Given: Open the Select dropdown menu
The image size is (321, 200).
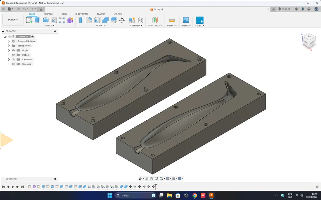Looking at the screenshot, I should pyautogui.click(x=200, y=25).
